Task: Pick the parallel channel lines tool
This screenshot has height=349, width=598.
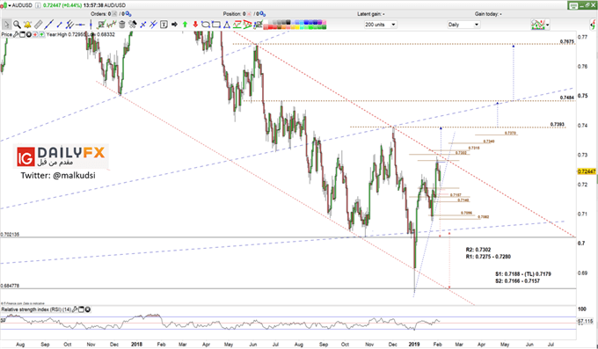Action: (69, 25)
